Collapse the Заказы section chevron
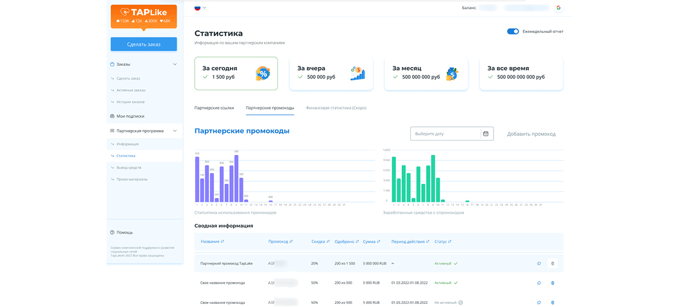This screenshot has height=307, width=679. (x=175, y=64)
